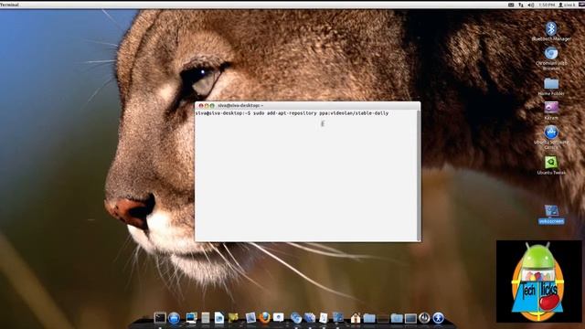Open Terminal icon in the dock
This screenshot has height=329, width=585.
click(x=160, y=318)
